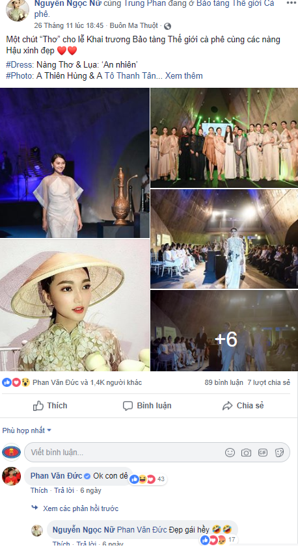Open the conical hat portrait photo

tap(75, 305)
